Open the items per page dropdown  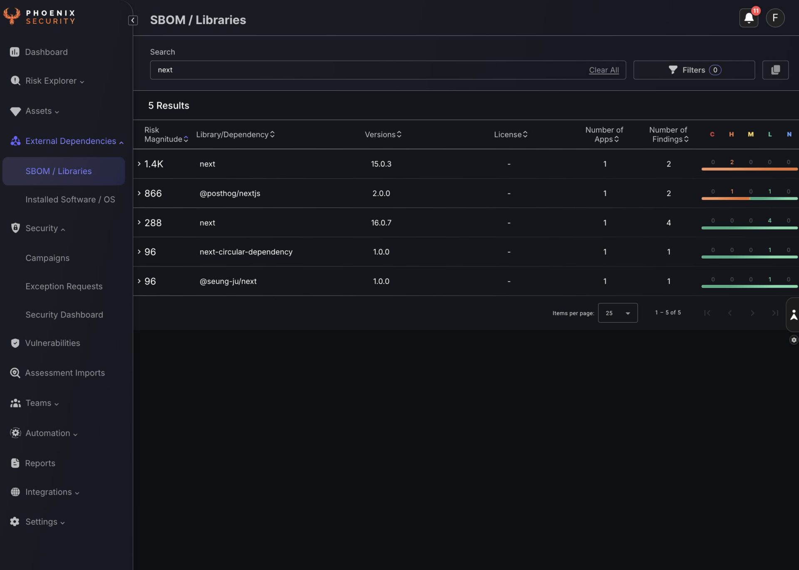(x=618, y=313)
